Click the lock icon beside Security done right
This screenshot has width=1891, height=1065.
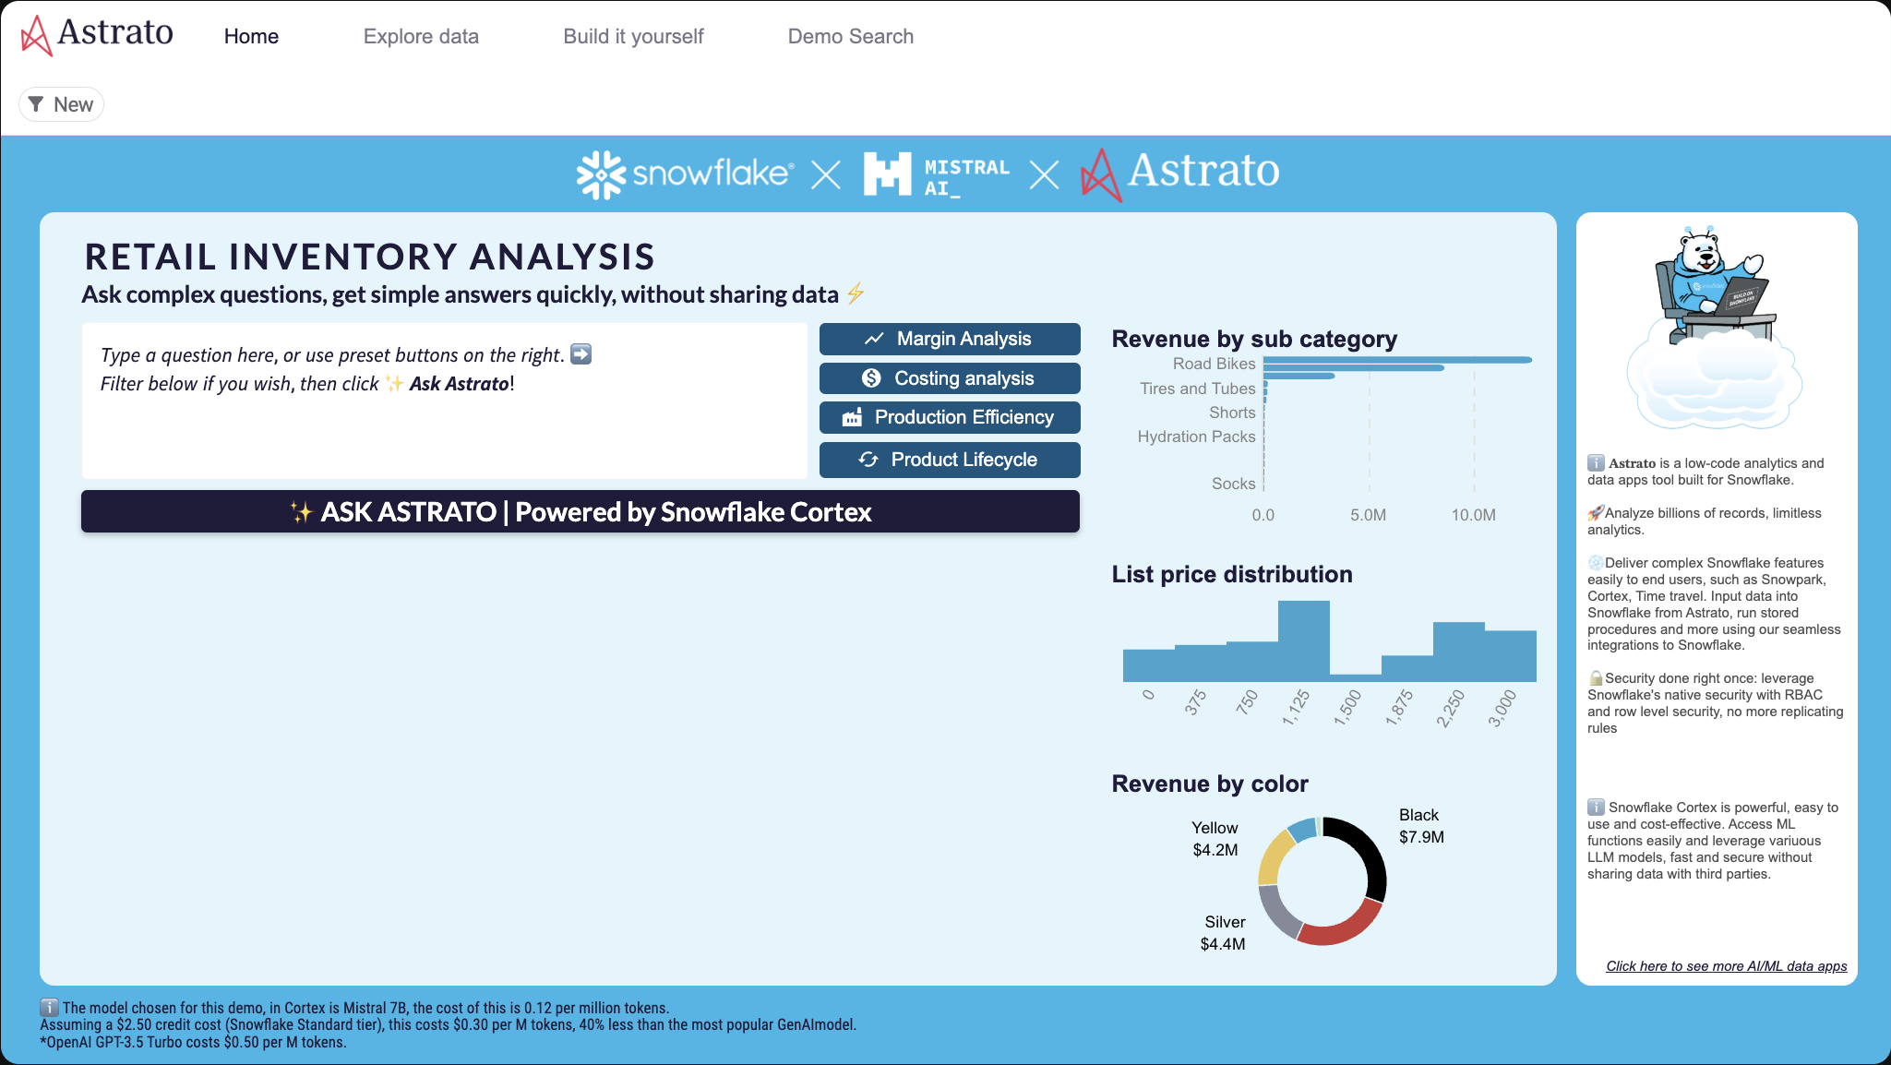tap(1596, 678)
